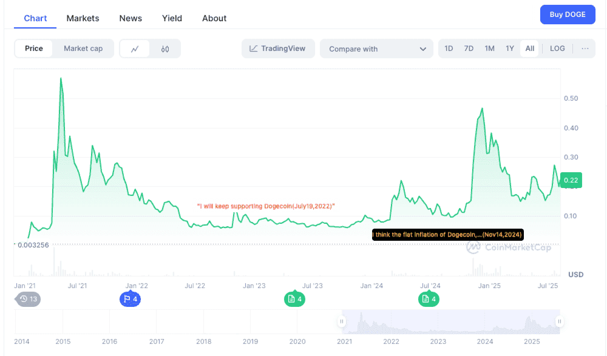Viewport: 607px width, 356px height.
Task: Click the Jul '25 x-axis label
Action: (x=548, y=286)
